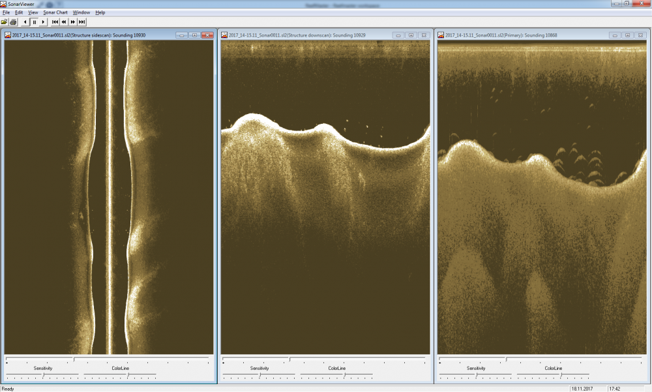Open the View menu
This screenshot has width=652, height=392.
pyautogui.click(x=33, y=12)
